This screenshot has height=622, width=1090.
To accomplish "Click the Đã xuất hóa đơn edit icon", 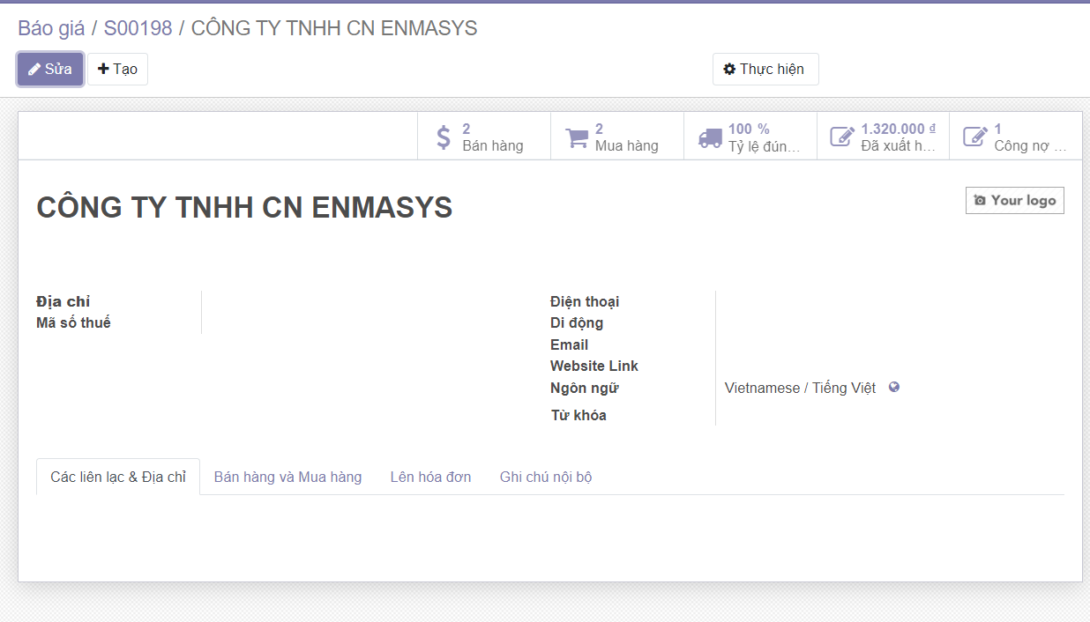I will coord(842,137).
